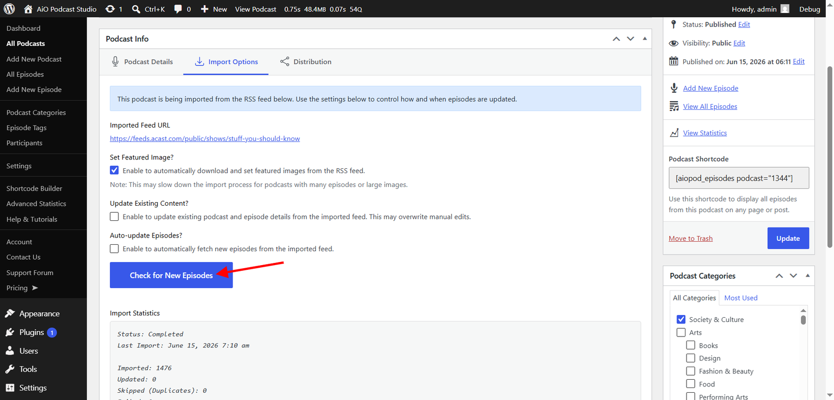
Task: Open the Howdy, admin account menu
Action: 761,9
